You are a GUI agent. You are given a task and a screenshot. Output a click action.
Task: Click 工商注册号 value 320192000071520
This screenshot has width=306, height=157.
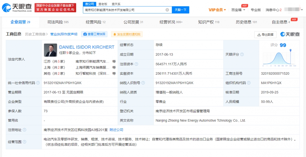point(275,73)
